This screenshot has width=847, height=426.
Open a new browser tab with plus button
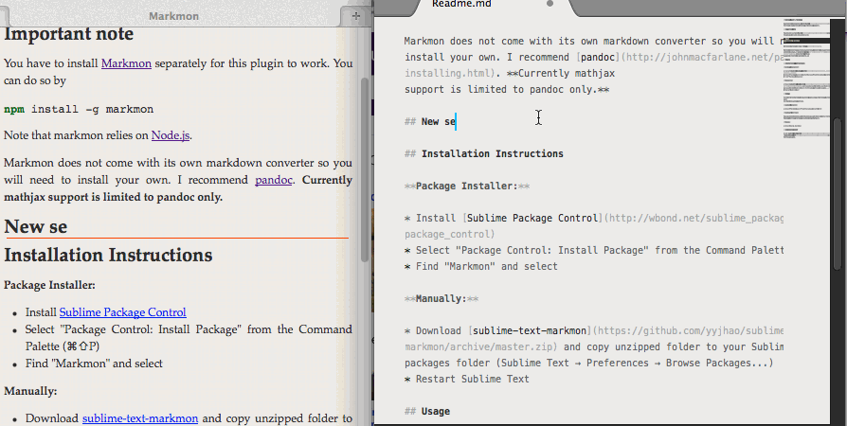(355, 16)
